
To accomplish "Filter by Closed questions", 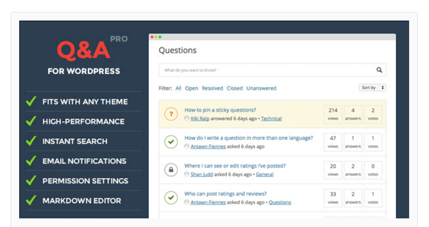I will pyautogui.click(x=234, y=88).
